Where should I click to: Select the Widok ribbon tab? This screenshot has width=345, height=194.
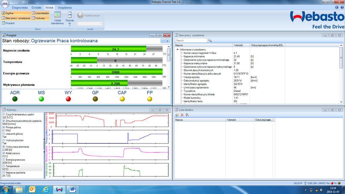(x=49, y=7)
